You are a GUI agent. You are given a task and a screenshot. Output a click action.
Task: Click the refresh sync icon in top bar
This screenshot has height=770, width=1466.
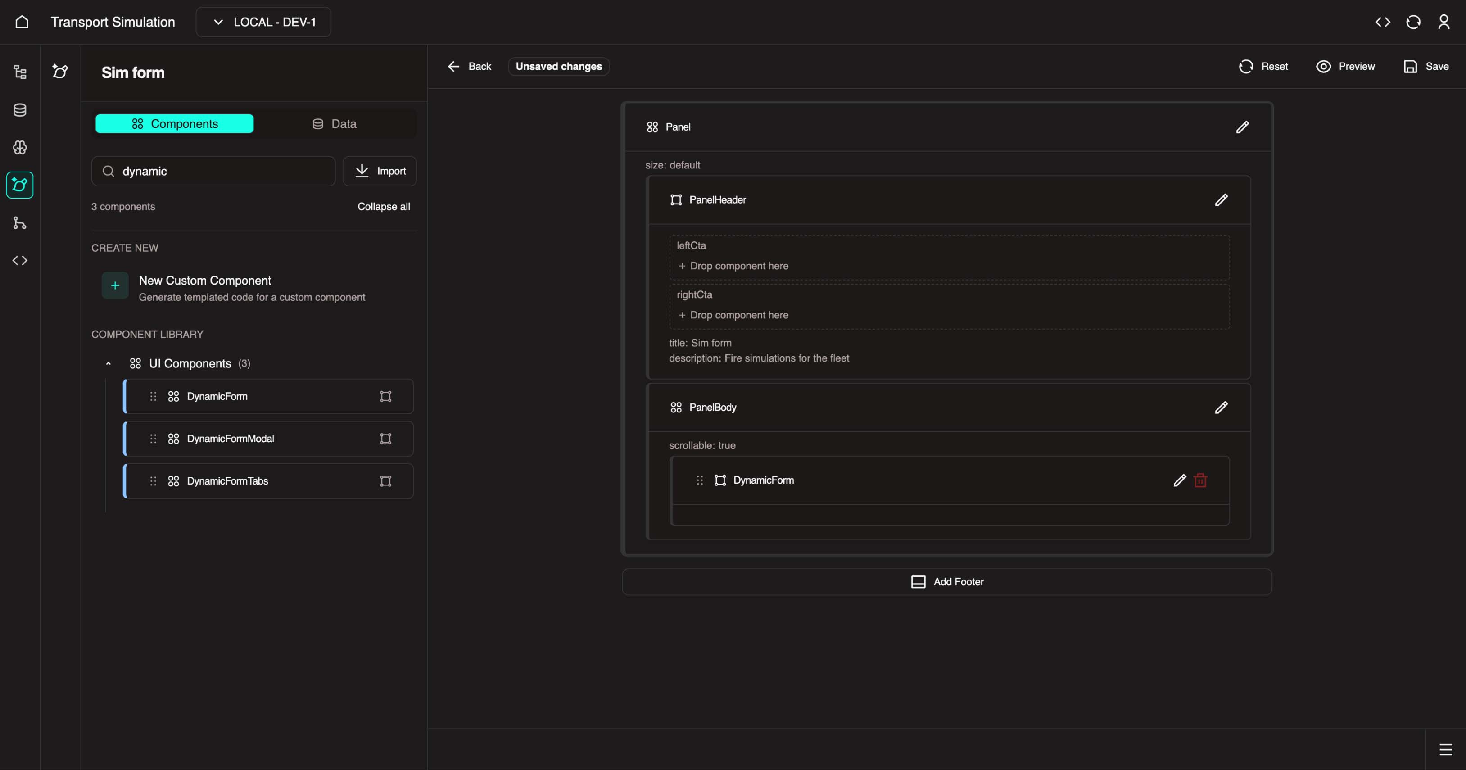click(1413, 22)
